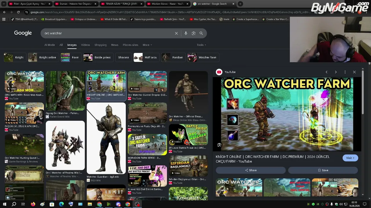
Task: Filter images by the Knight online chip
Action: tap(43, 57)
